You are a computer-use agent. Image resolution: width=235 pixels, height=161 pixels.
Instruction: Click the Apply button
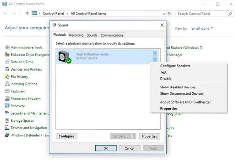[153, 148]
